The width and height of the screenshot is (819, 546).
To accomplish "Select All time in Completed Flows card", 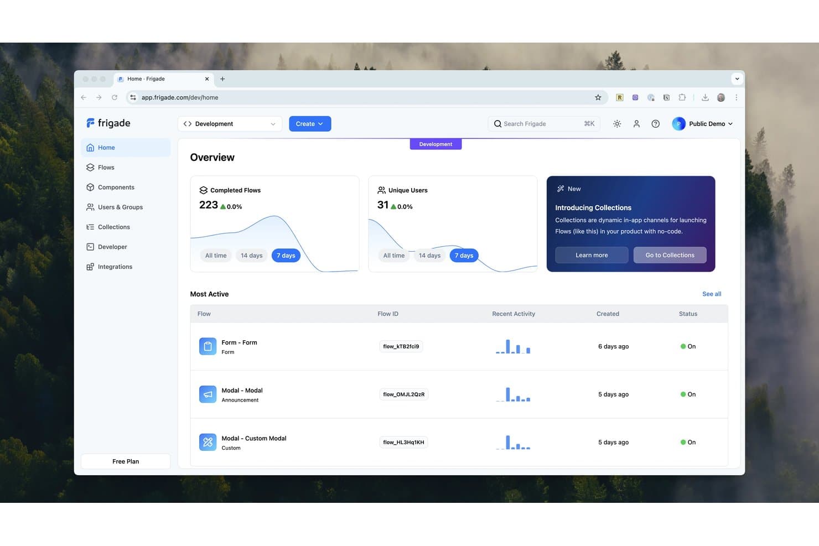I will pyautogui.click(x=216, y=256).
